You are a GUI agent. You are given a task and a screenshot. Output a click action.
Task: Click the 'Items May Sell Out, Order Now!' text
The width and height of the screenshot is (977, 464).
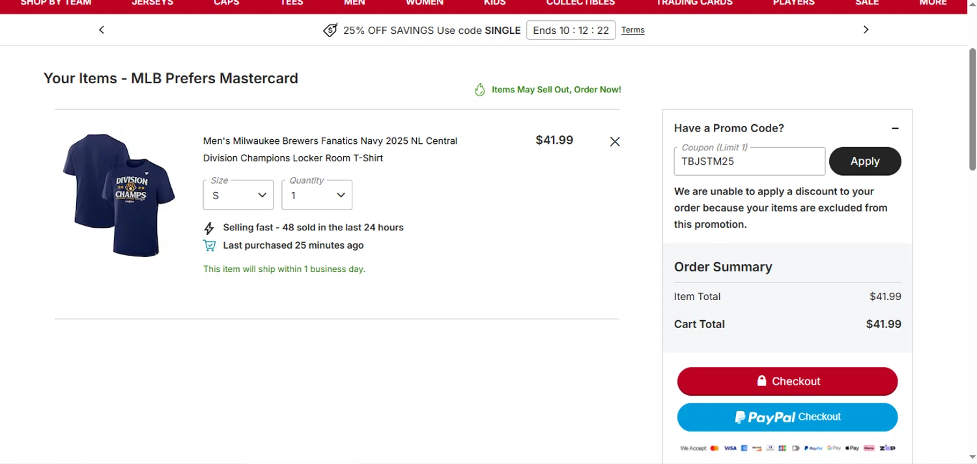pyautogui.click(x=556, y=90)
